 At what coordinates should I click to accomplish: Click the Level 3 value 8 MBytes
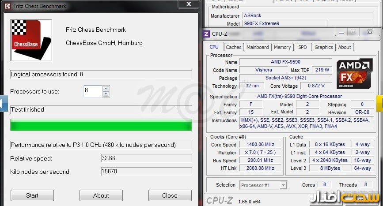[x=330, y=168]
